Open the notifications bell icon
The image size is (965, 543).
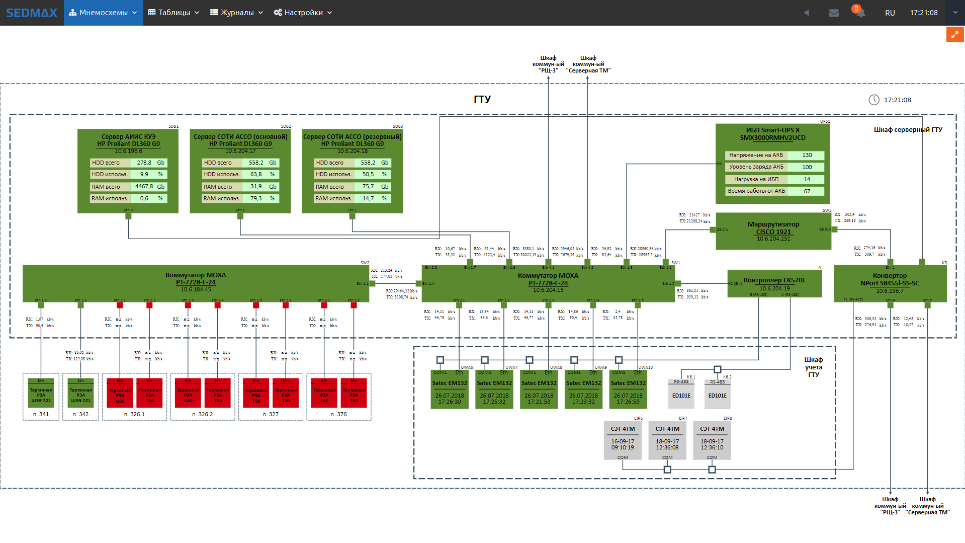[x=860, y=13]
